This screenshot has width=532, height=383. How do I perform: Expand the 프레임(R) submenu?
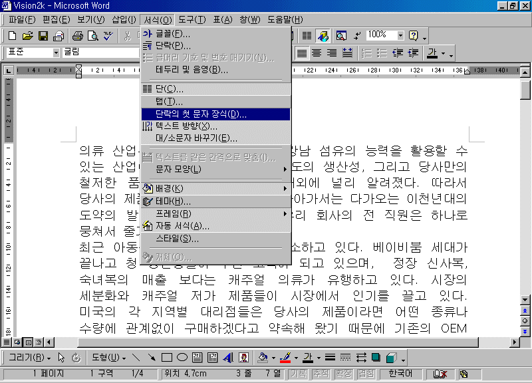[x=215, y=213]
